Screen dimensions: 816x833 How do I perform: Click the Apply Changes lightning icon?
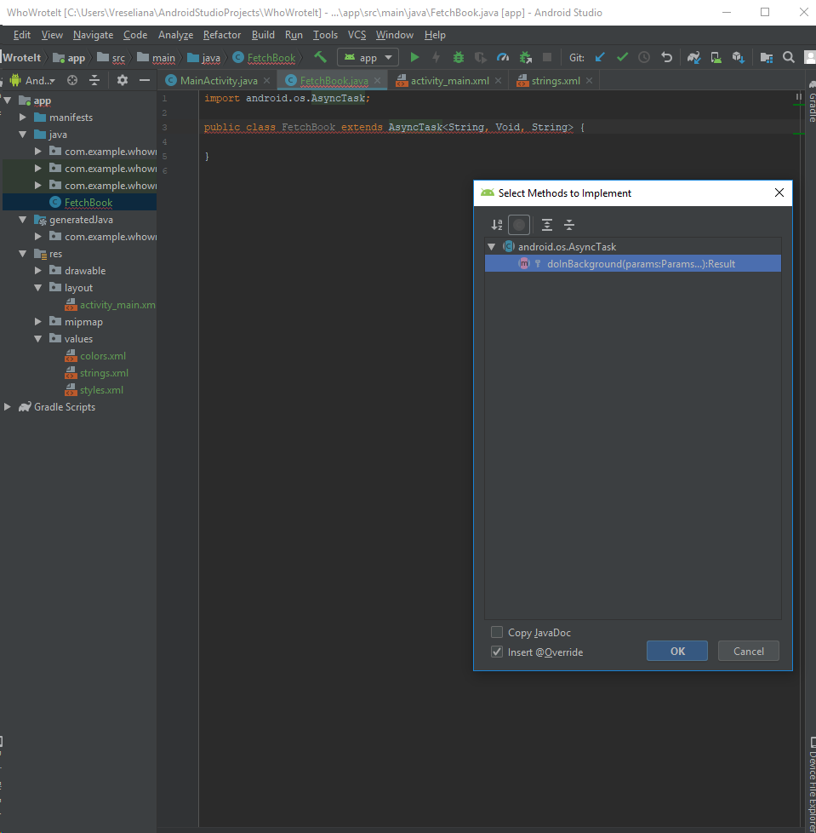point(437,57)
